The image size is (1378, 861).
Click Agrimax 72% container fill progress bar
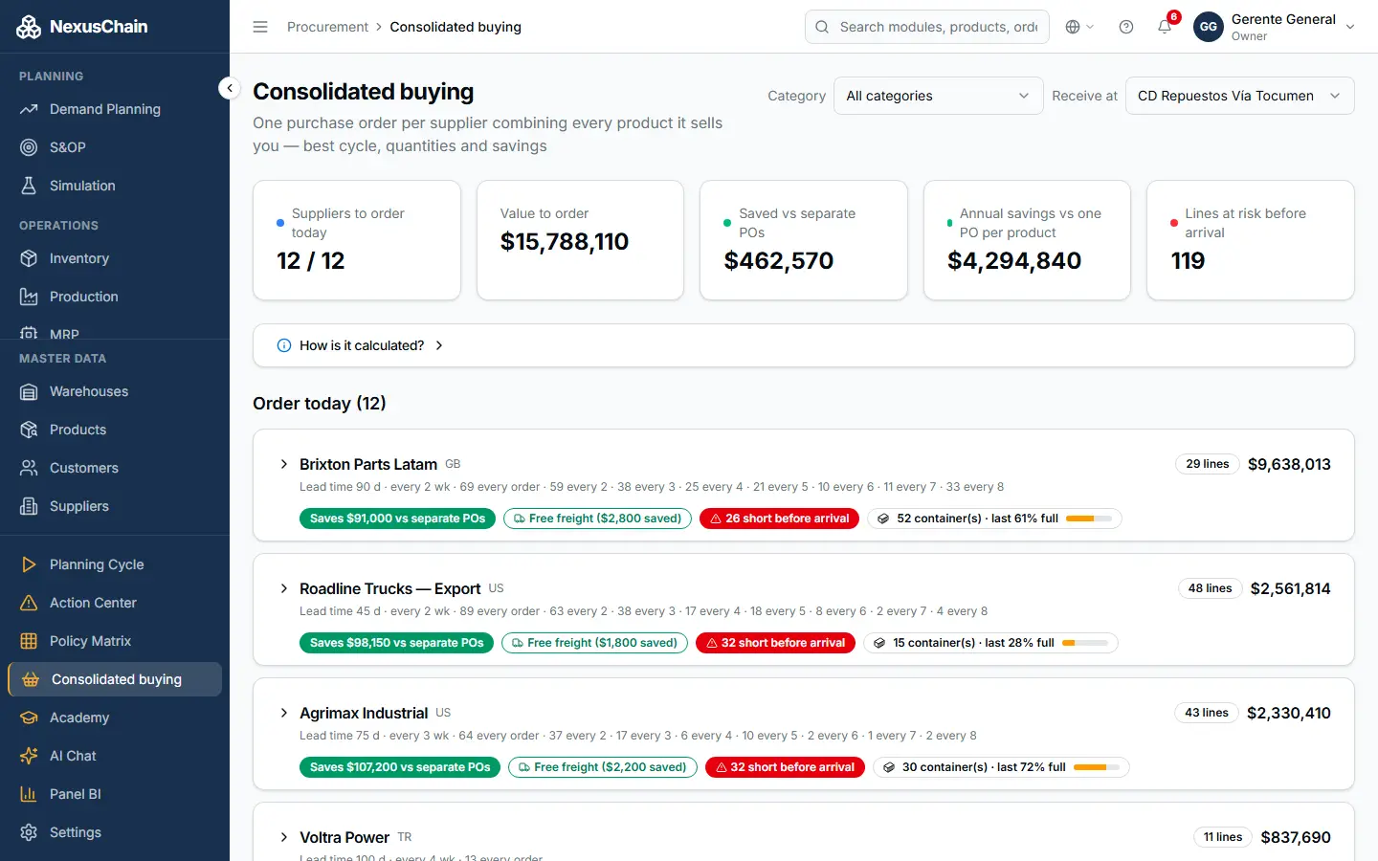click(1097, 767)
